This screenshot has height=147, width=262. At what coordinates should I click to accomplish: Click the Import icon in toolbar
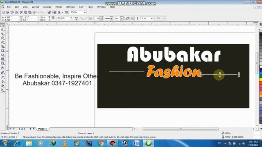[x=50, y=12]
